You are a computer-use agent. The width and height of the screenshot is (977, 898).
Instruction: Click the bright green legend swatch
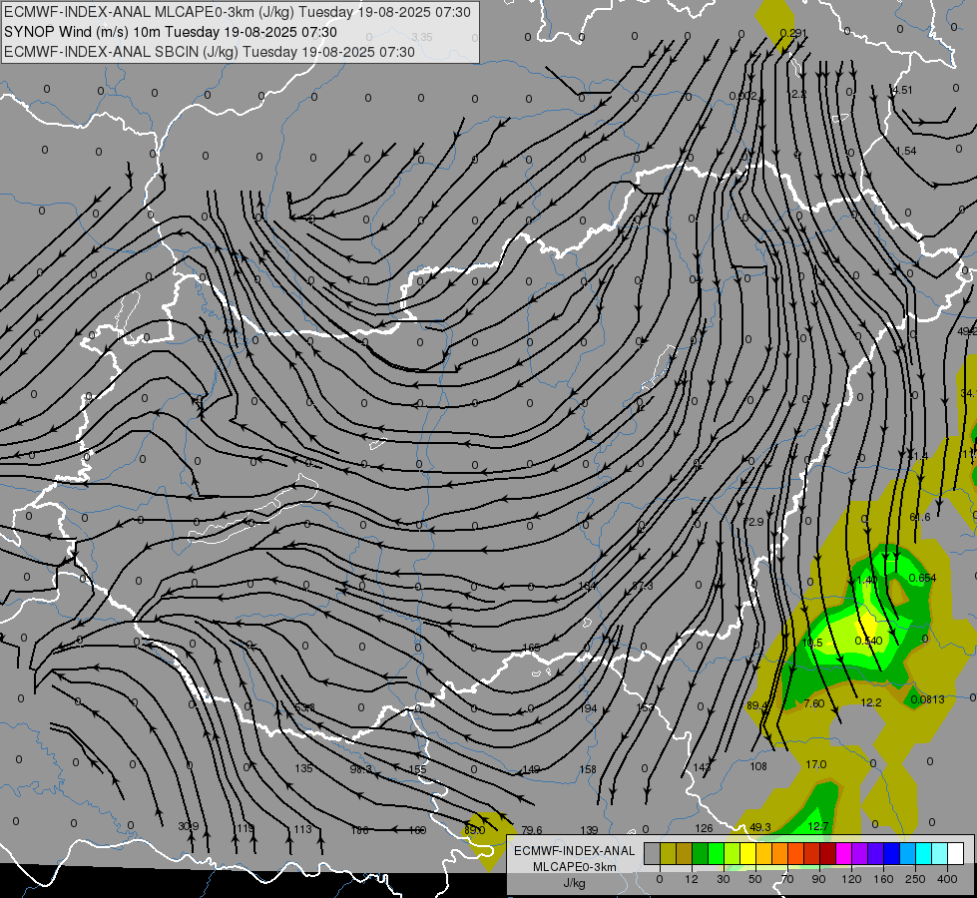pos(716,853)
